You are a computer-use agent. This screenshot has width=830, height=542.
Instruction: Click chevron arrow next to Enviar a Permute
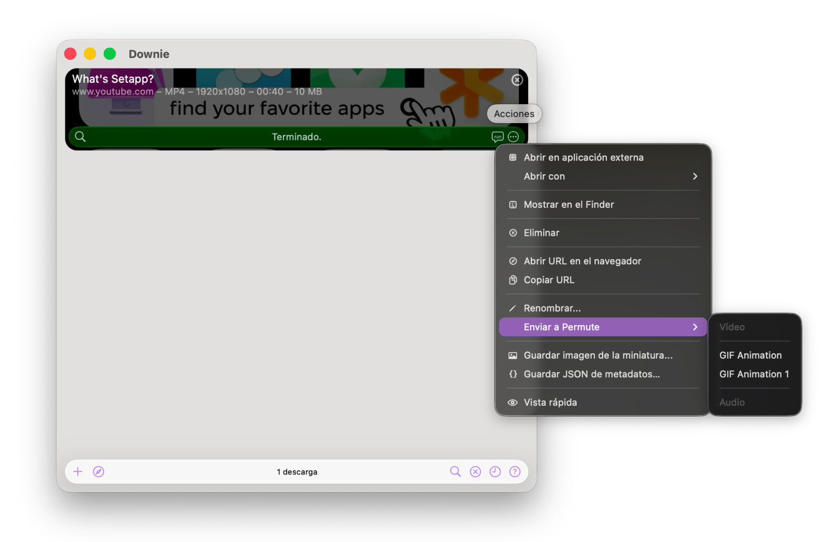695,327
